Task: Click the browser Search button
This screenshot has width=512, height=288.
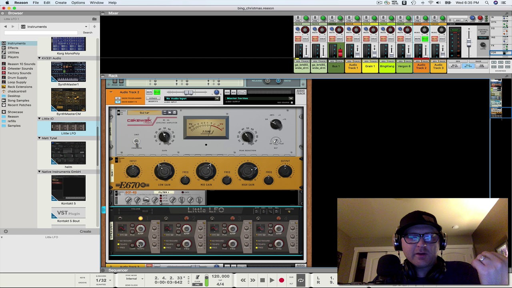Action: point(88,33)
